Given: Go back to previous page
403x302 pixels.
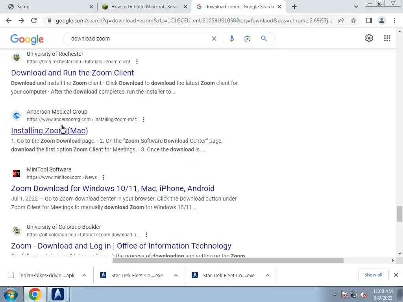Looking at the screenshot, I should point(9,20).
